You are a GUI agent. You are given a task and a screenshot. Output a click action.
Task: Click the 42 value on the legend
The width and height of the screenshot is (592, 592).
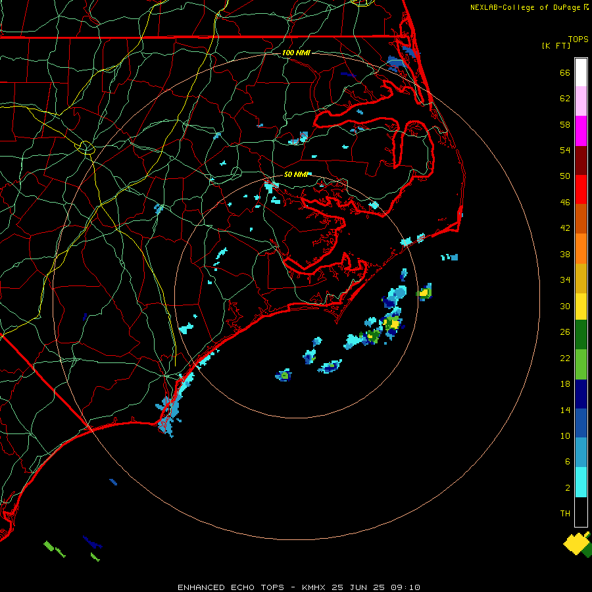point(565,228)
